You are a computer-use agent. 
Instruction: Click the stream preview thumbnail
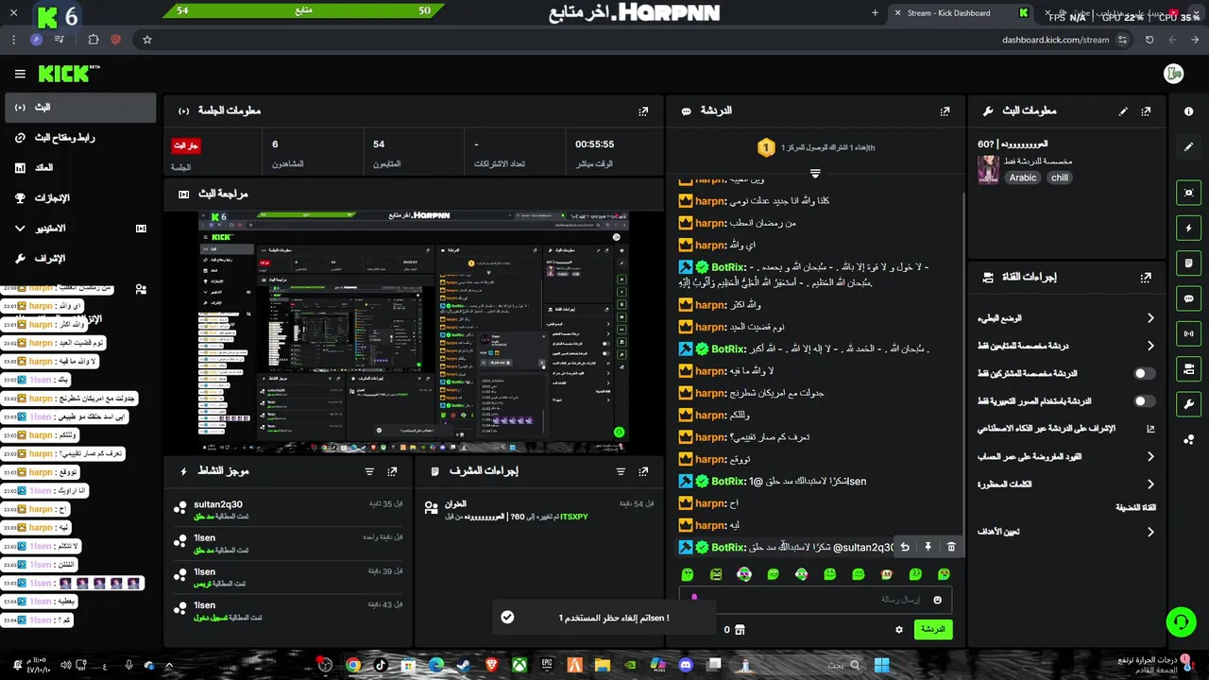click(413, 331)
